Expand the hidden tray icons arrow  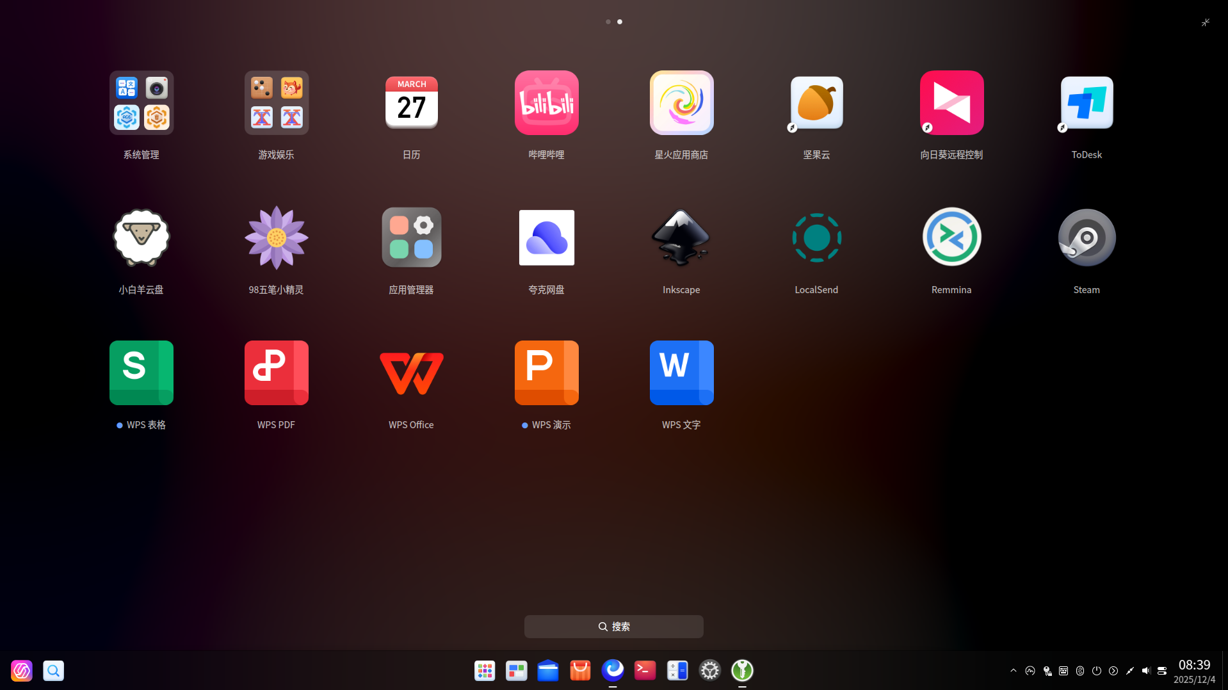pyautogui.click(x=1014, y=671)
